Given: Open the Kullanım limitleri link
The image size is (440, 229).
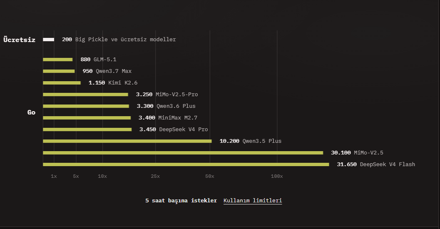Looking at the screenshot, I should tap(253, 200).
